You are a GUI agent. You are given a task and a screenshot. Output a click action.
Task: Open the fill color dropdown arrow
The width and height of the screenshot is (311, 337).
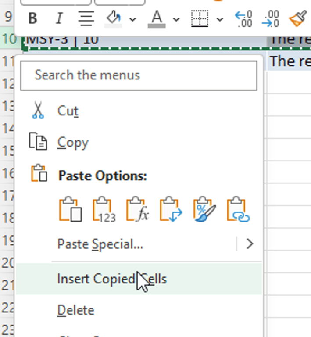[132, 19]
